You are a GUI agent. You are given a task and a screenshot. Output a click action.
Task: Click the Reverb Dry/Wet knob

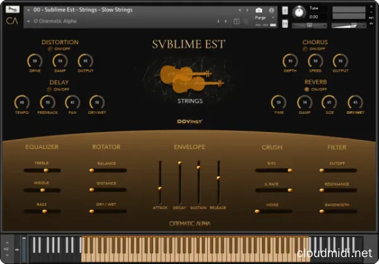(x=355, y=102)
